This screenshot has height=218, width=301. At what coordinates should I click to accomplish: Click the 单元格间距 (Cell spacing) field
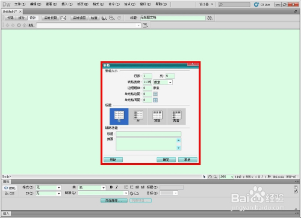(x=147, y=100)
